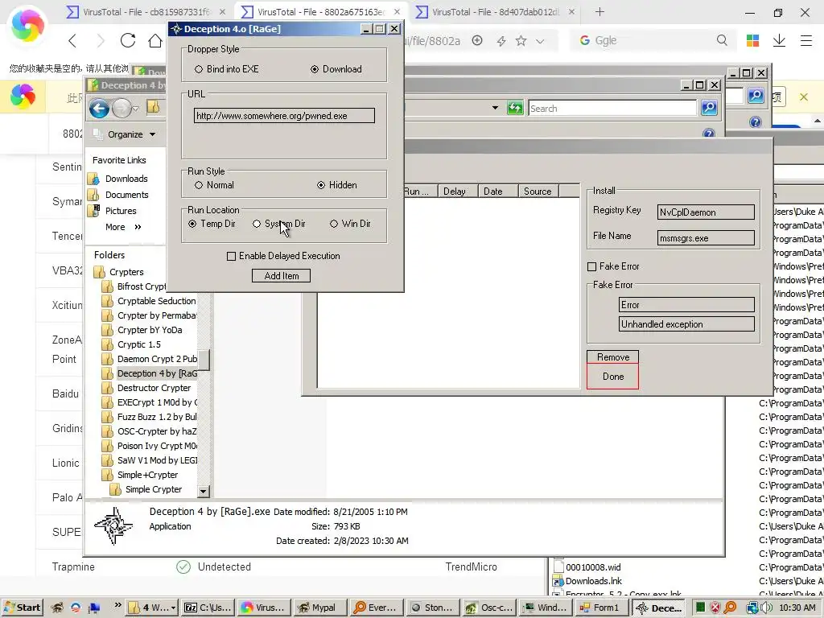This screenshot has height=618, width=824.
Task: Select System Dir run location
Action: coord(278,224)
